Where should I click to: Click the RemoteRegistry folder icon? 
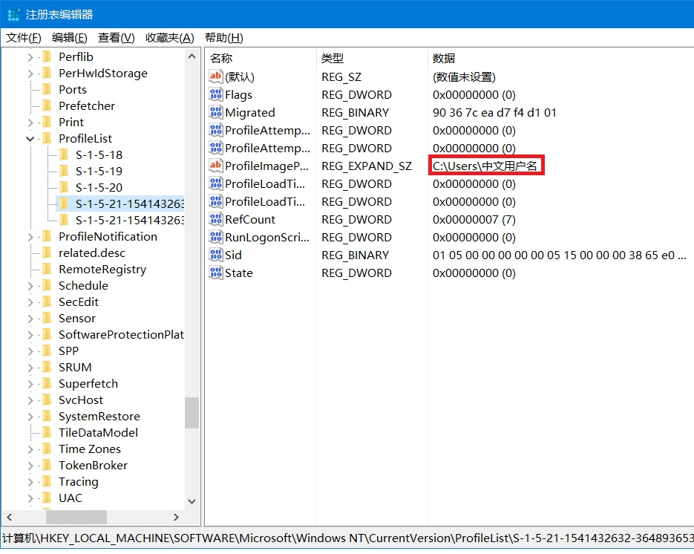[48, 270]
